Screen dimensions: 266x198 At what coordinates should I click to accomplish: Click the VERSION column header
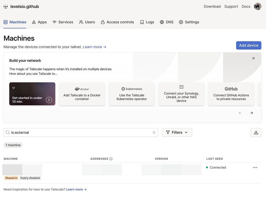tap(161, 159)
